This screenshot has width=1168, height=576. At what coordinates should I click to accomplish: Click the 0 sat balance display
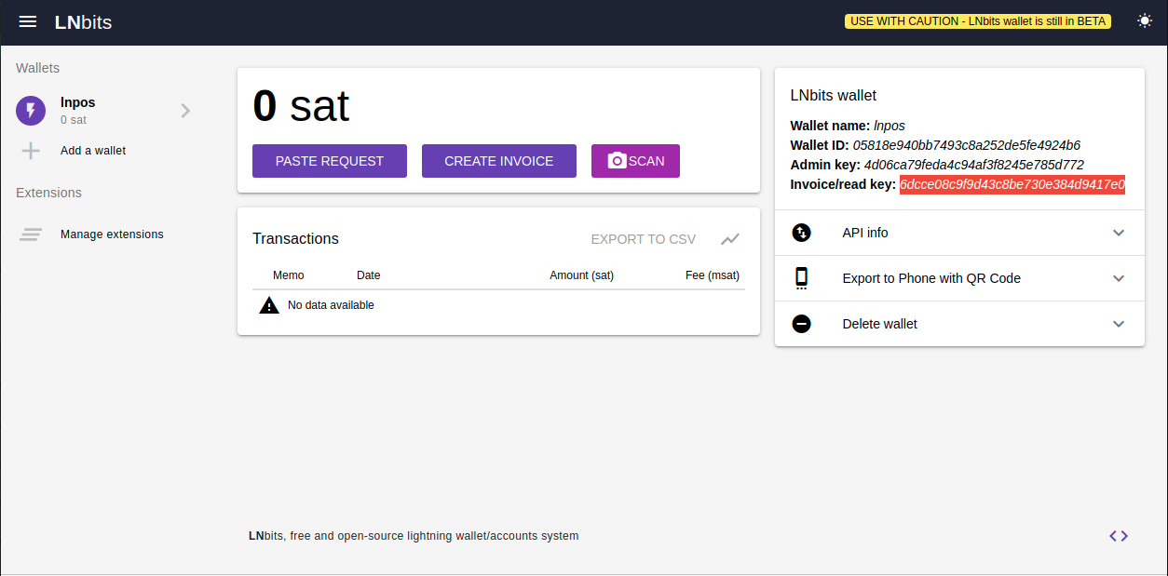[x=301, y=106]
